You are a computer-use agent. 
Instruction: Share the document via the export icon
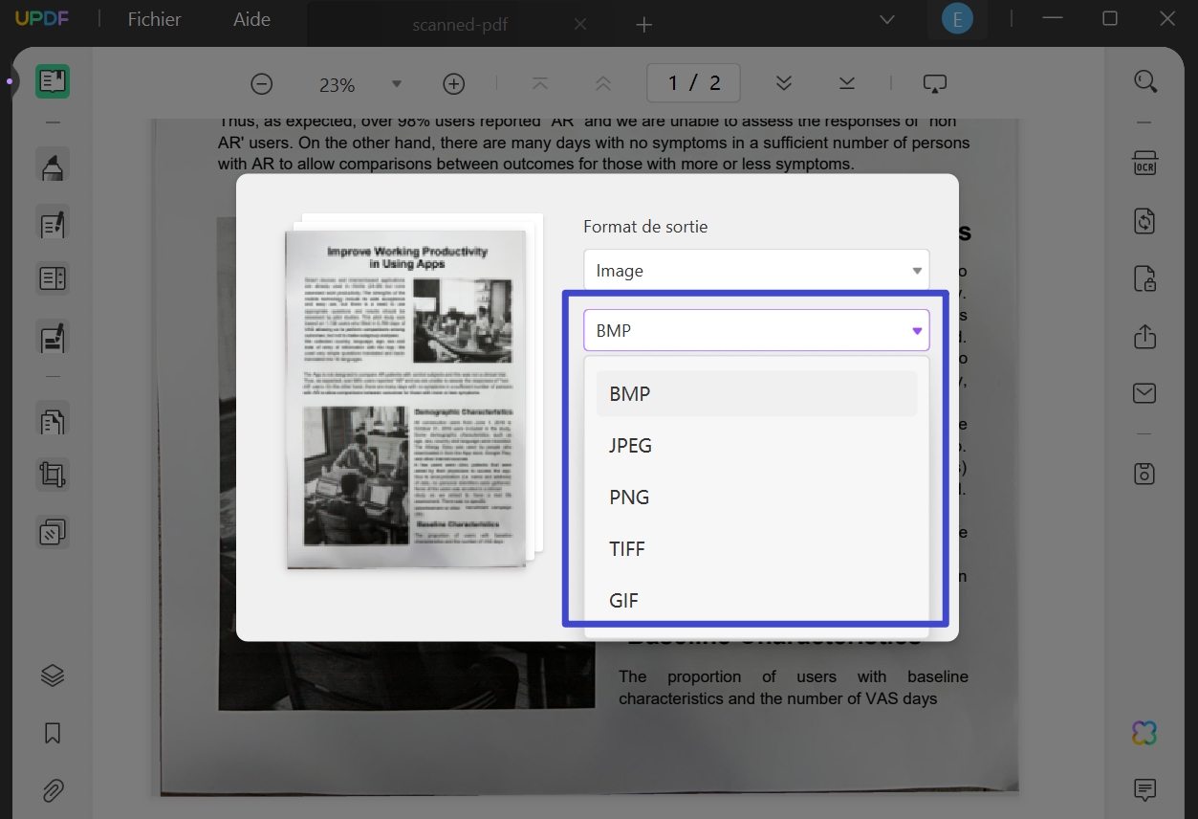point(1144,337)
